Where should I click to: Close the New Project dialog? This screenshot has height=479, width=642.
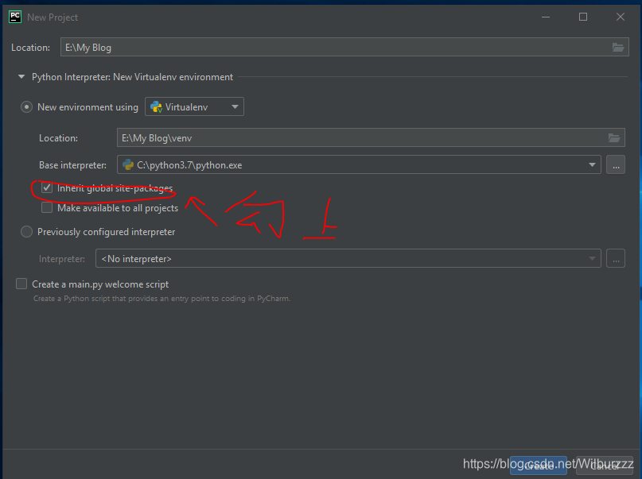pos(621,17)
